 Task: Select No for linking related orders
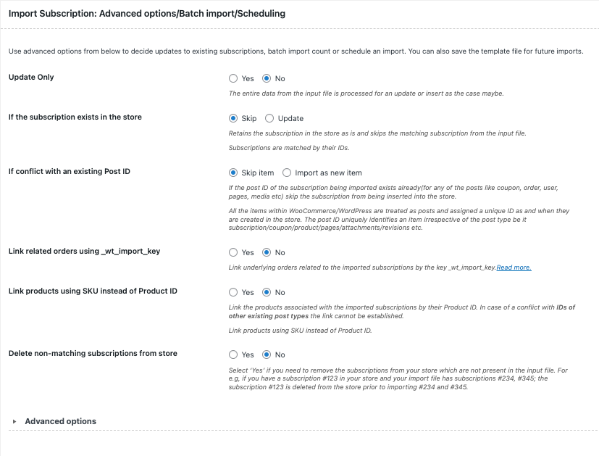coord(267,252)
